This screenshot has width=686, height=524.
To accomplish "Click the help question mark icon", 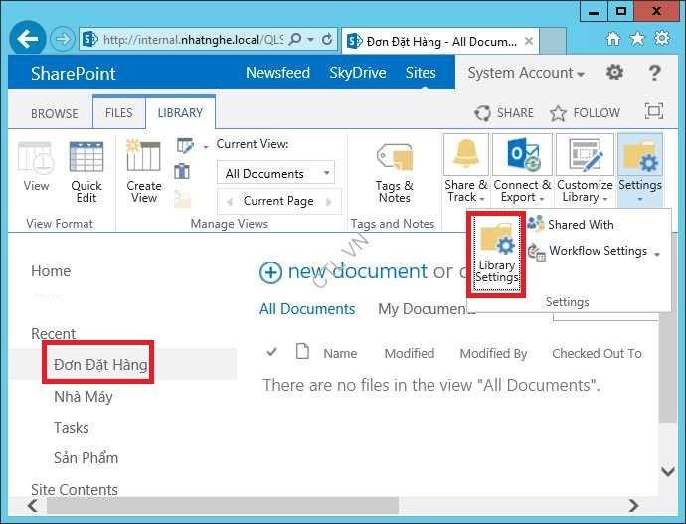I will (x=654, y=73).
